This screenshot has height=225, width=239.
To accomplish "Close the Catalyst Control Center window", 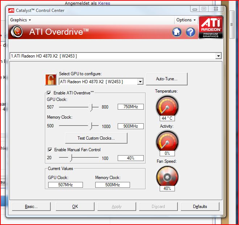I will [216, 9].
